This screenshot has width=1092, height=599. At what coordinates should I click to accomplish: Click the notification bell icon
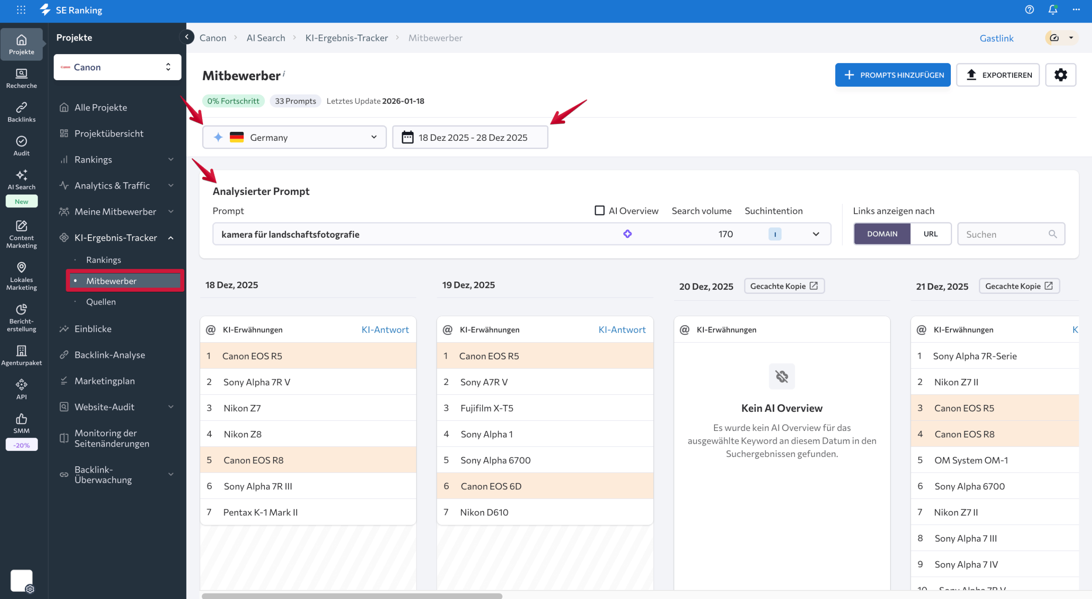pyautogui.click(x=1052, y=10)
